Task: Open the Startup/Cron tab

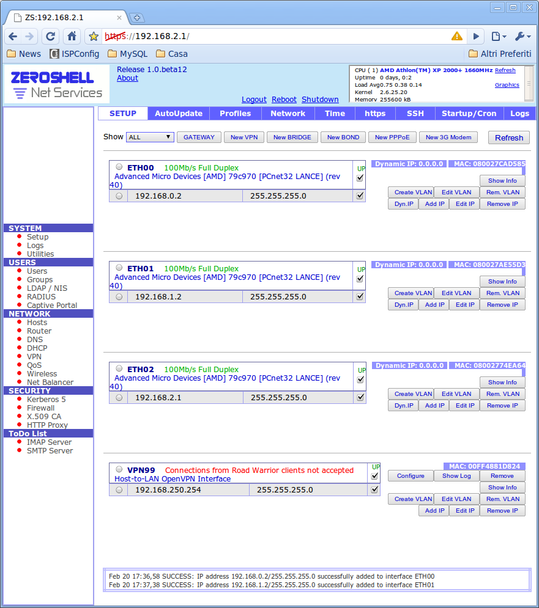Action: coord(469,114)
